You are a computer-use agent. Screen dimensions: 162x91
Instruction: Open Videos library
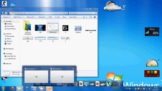coord(9,44)
